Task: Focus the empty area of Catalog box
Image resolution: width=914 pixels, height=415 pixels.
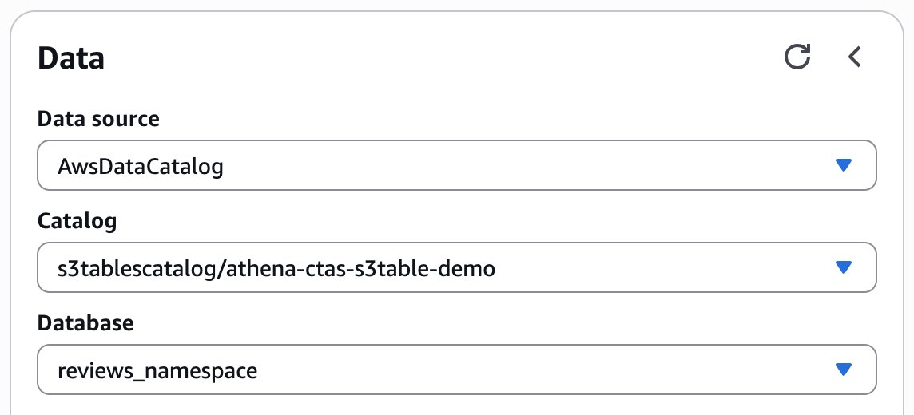Action: [x=665, y=267]
